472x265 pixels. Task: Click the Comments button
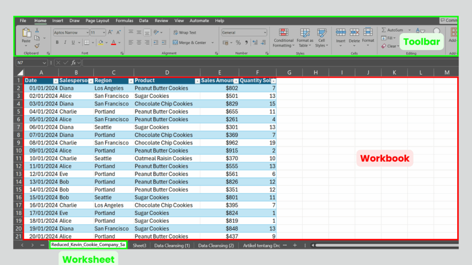[449, 20]
